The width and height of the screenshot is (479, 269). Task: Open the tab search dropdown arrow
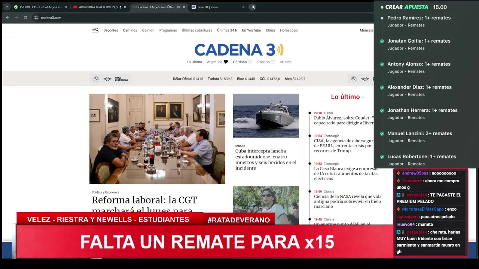click(7, 7)
